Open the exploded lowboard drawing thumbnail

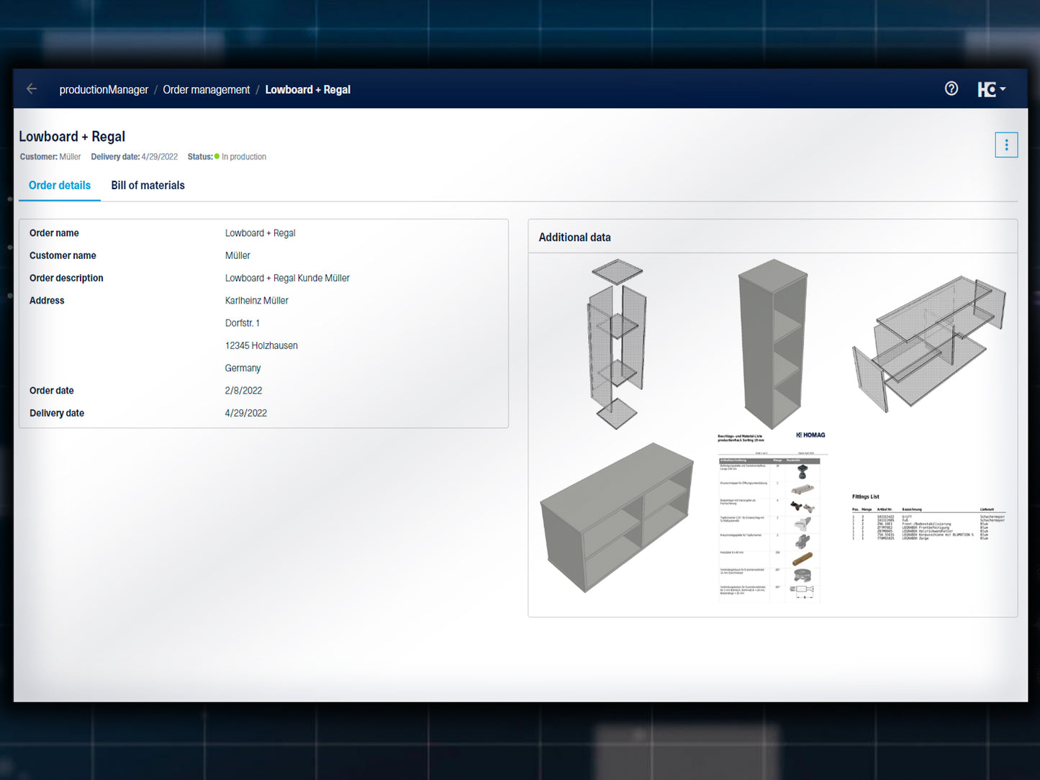928,342
